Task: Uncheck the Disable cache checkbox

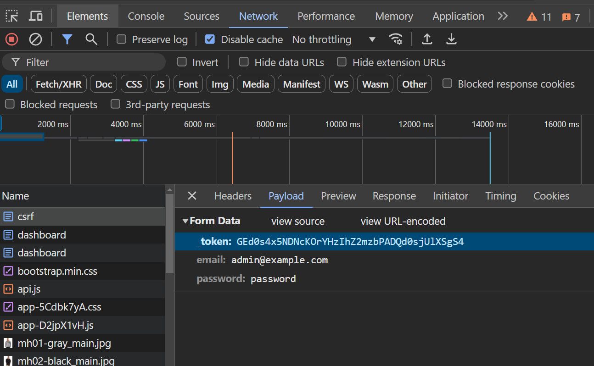Action: tap(210, 39)
